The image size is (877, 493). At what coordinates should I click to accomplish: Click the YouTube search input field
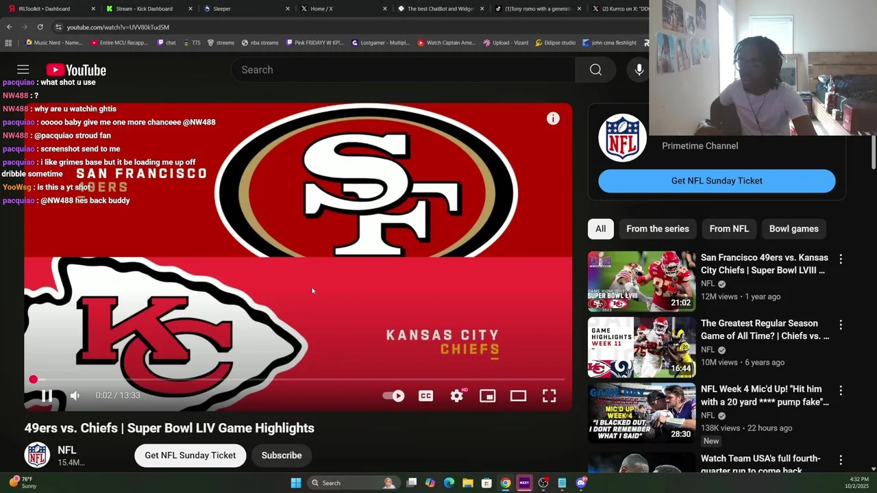coord(404,70)
